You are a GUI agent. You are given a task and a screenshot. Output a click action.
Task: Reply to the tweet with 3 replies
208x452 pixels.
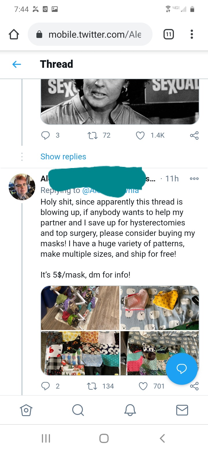[x=46, y=135]
